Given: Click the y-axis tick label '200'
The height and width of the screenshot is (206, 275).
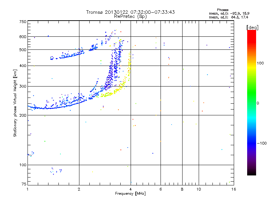Looking at the screenshot, I should coord(23,115).
